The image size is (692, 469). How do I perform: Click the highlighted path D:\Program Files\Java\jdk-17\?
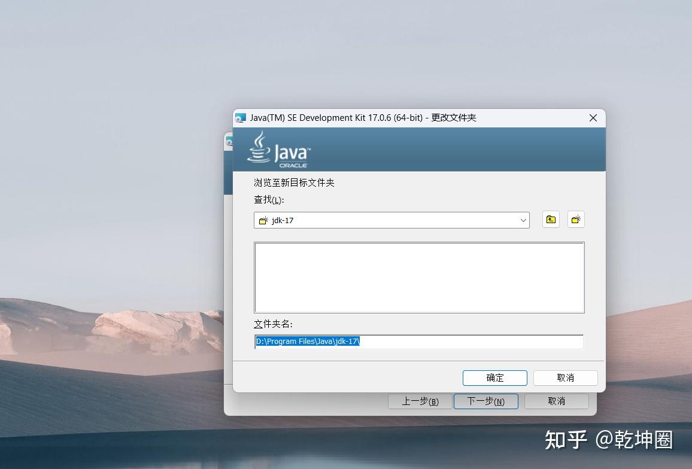(x=306, y=342)
